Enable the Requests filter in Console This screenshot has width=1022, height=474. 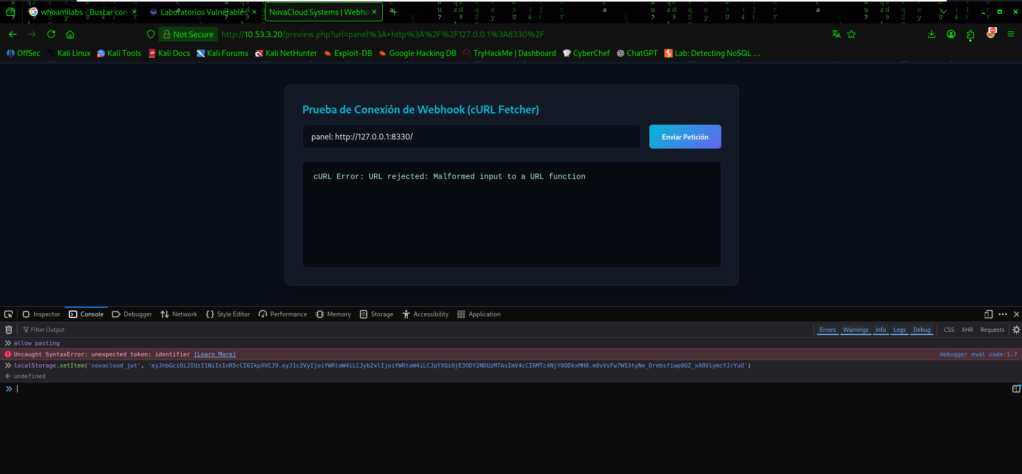[x=992, y=330]
